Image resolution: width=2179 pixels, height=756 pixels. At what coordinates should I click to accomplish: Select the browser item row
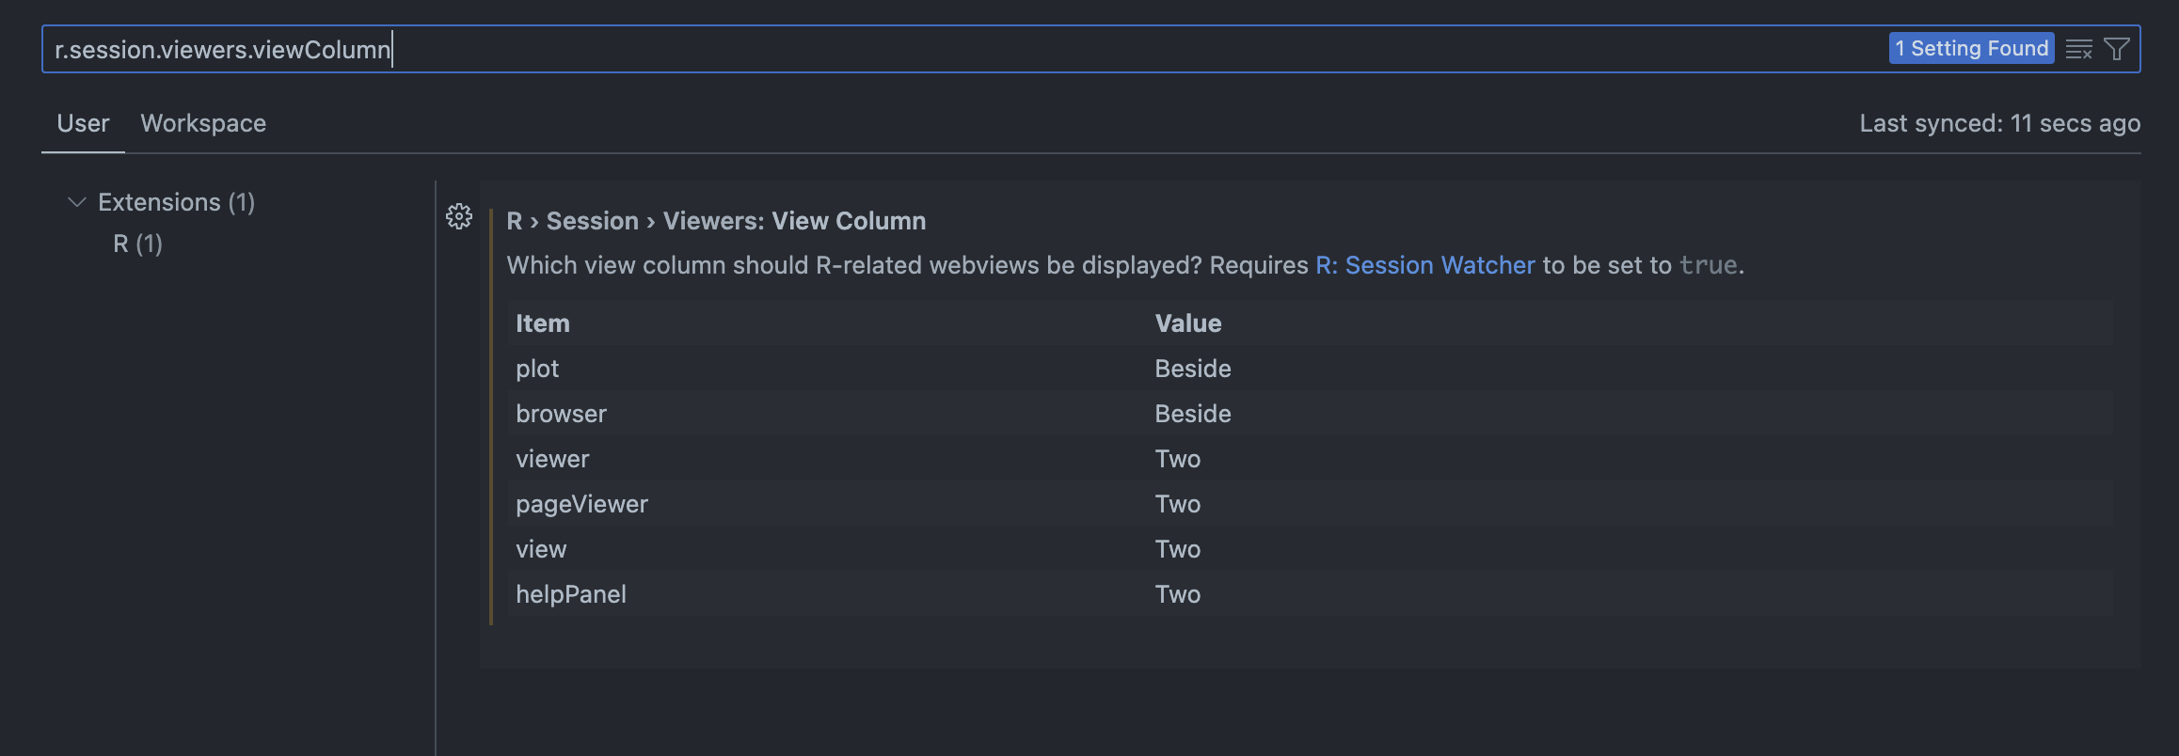click(1310, 414)
